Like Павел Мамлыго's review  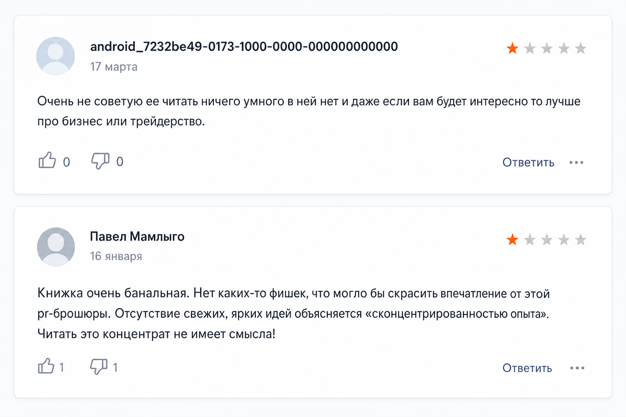click(46, 366)
